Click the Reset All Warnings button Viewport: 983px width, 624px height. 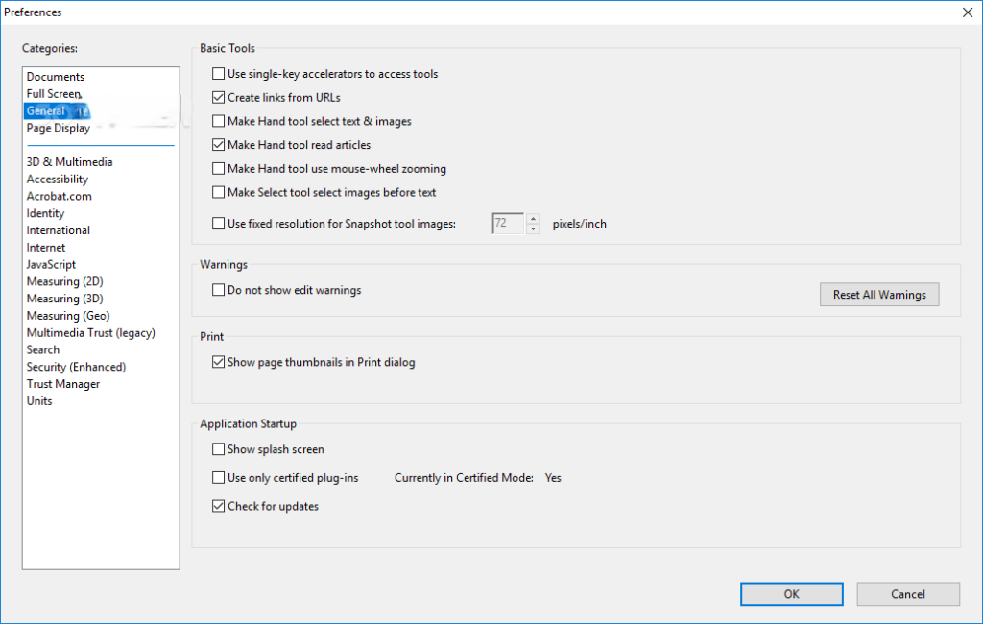click(879, 295)
